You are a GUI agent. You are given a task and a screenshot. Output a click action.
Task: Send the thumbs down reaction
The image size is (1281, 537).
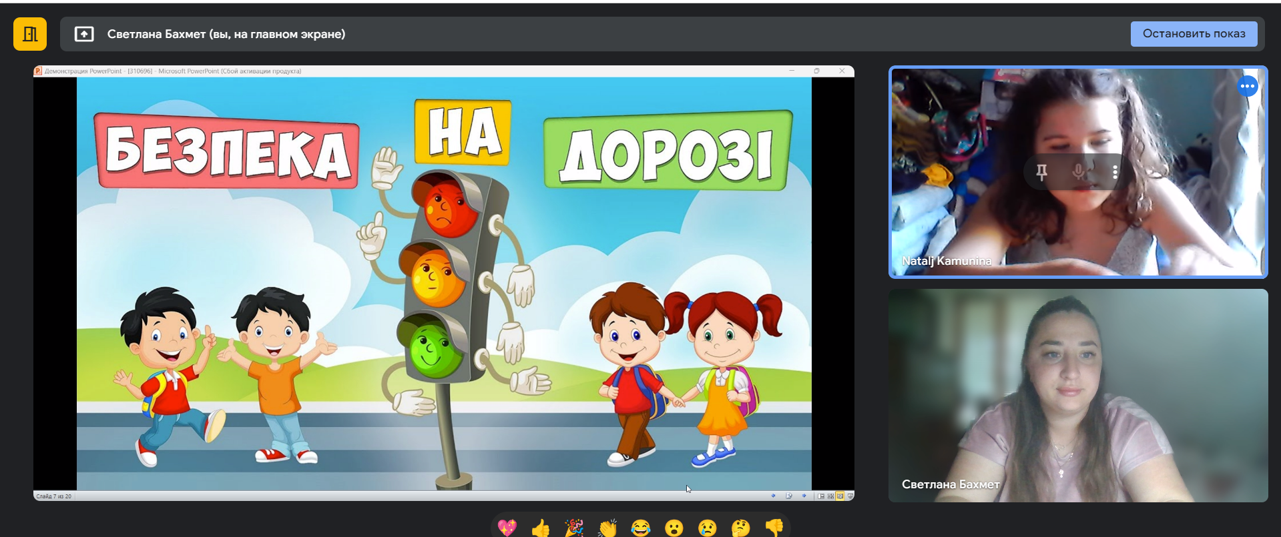pyautogui.click(x=774, y=528)
